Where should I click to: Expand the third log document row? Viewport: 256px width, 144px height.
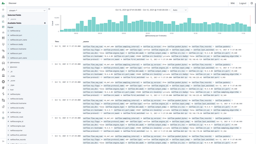[x=52, y=82]
